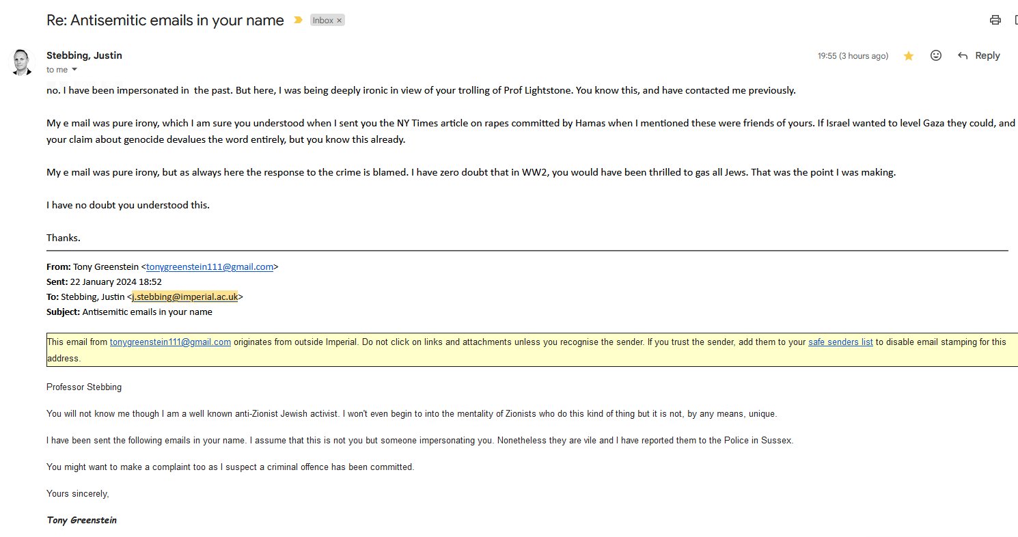Click the Inbox label tag
The image size is (1018, 537).
point(322,20)
